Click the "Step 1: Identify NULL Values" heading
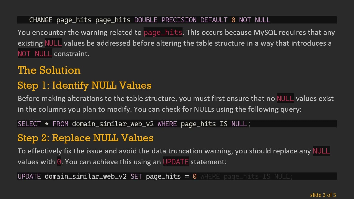The height and width of the screenshot is (199, 354). [84, 85]
